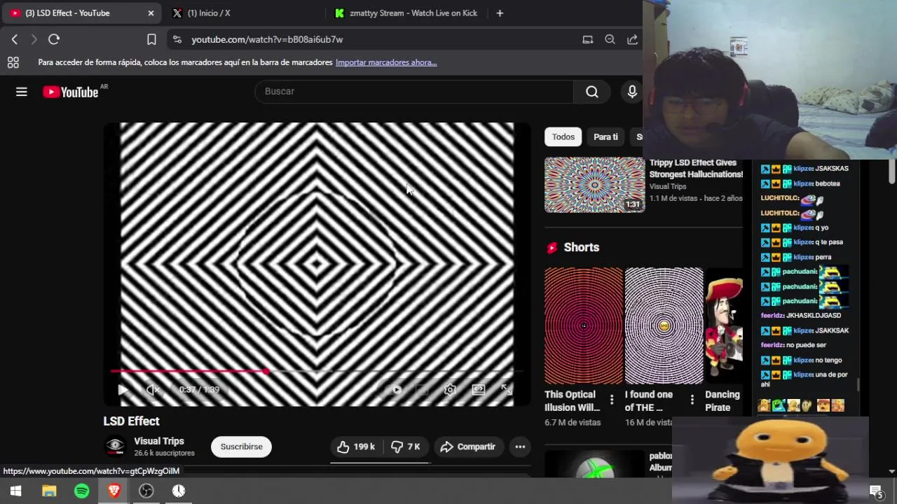
Task: Open options for This Optical Illusion Short
Action: pos(612,400)
